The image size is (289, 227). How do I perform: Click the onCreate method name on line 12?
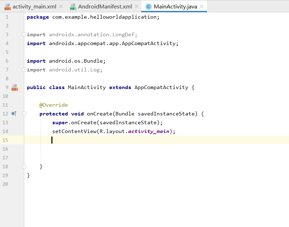(100, 114)
